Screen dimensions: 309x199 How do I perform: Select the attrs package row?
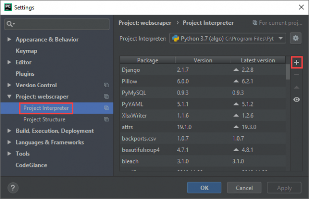[203, 127]
